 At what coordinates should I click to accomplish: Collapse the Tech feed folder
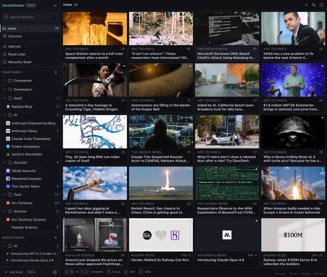4,194
